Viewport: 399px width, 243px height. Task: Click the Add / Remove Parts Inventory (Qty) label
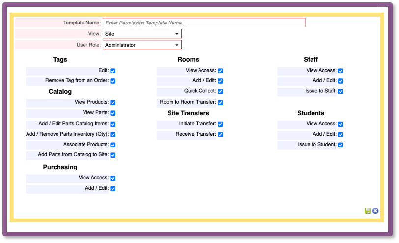tap(67, 134)
